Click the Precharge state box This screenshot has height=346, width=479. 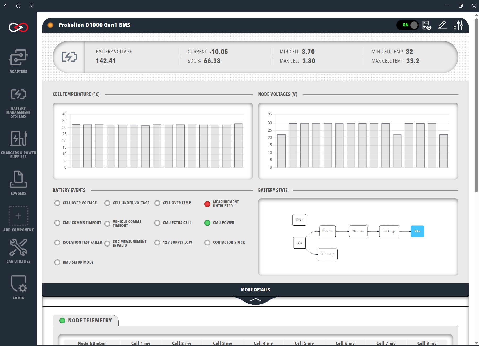pyautogui.click(x=389, y=231)
